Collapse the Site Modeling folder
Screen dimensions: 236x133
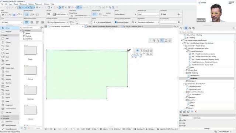pos(185,73)
